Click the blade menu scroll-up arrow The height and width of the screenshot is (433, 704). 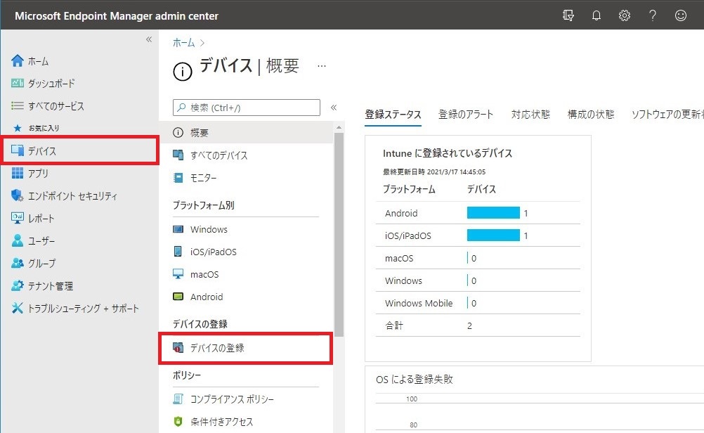tap(339, 127)
